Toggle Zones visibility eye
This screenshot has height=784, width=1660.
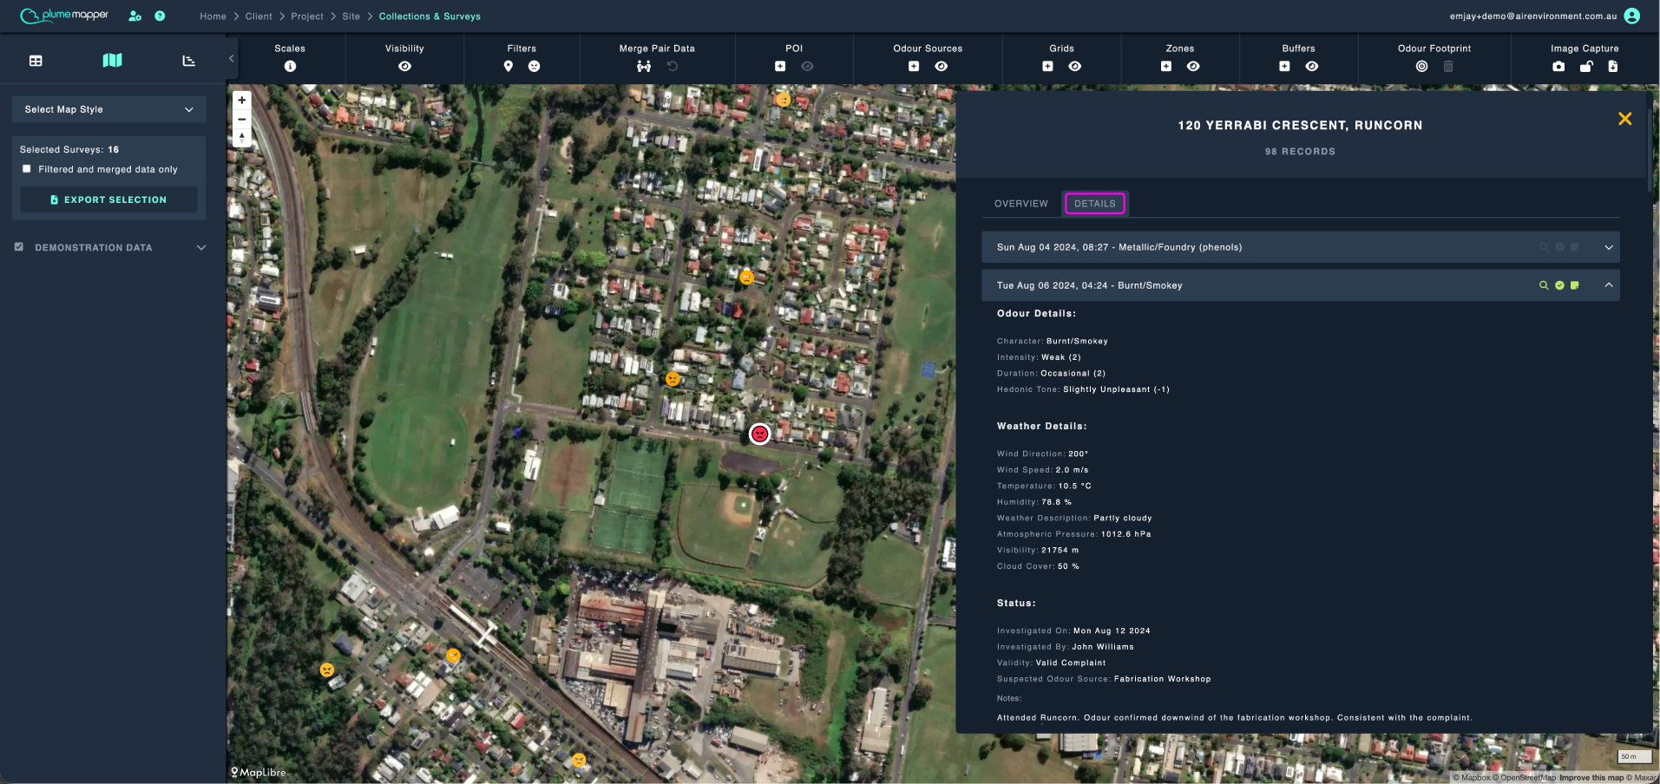pos(1194,66)
